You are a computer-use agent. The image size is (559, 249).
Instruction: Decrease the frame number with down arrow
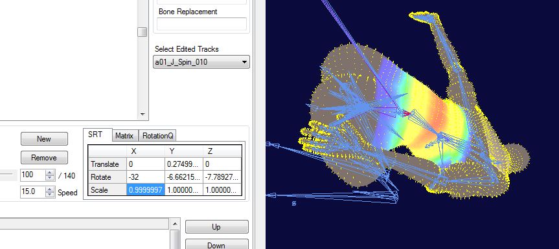tap(51, 177)
